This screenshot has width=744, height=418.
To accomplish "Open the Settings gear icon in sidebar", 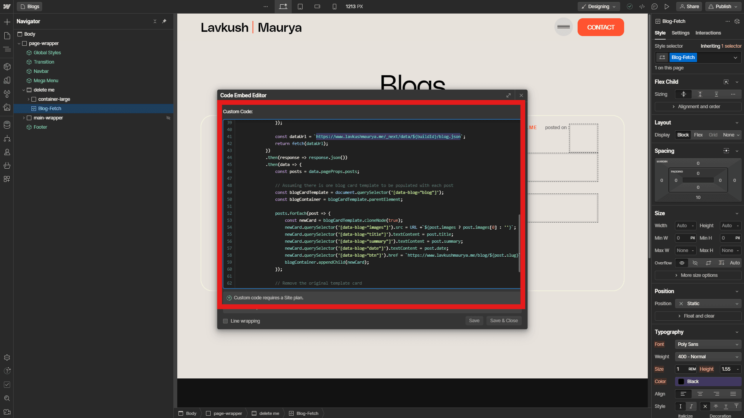I will point(7,358).
